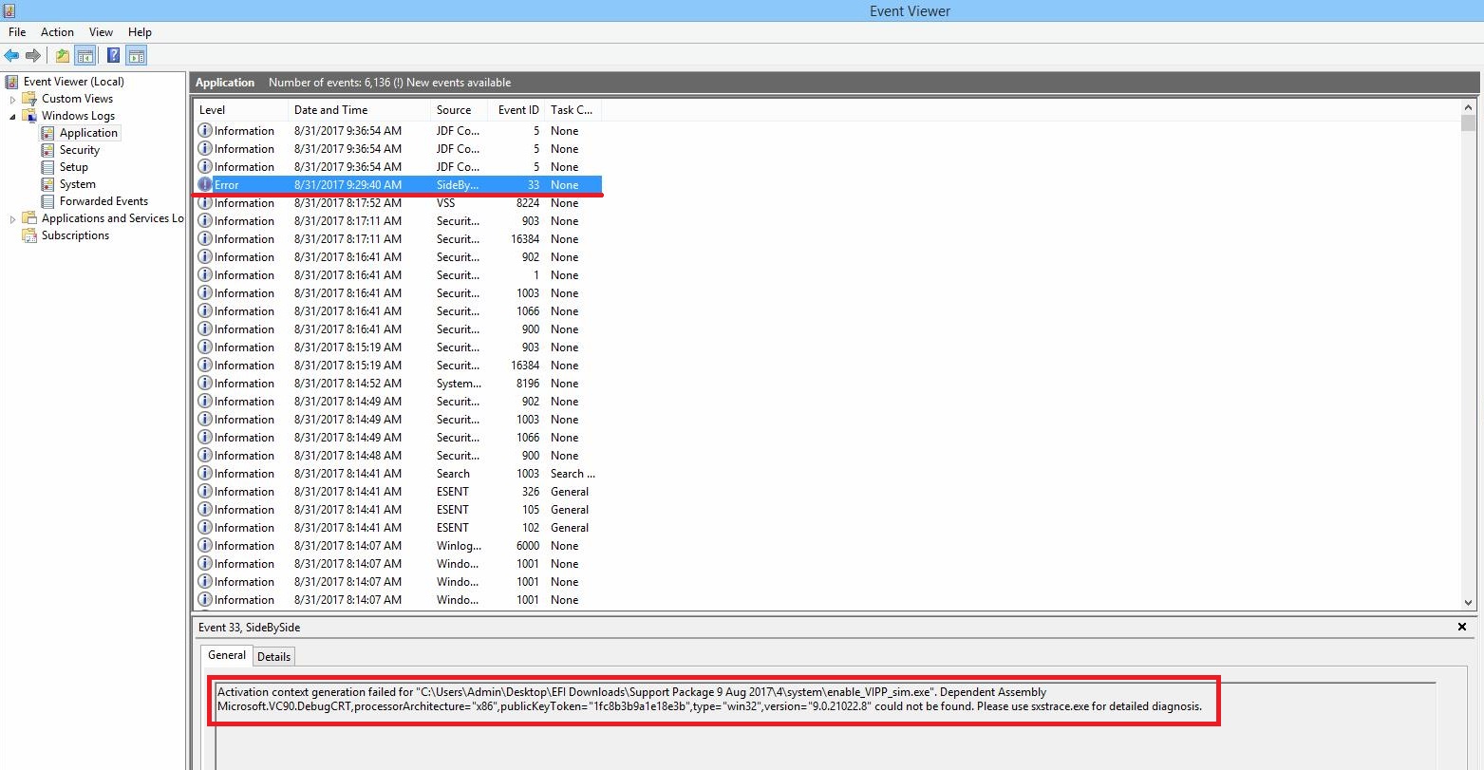This screenshot has height=770, width=1484.
Task: Click the Subscriptions icon in the tree
Action: (x=29, y=235)
